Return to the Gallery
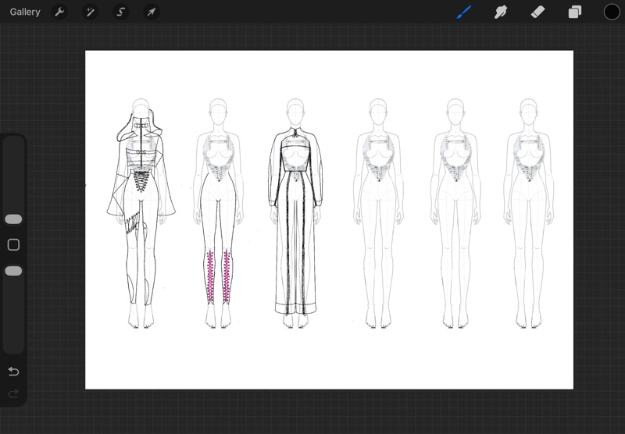The width and height of the screenshot is (625, 434). (x=25, y=12)
